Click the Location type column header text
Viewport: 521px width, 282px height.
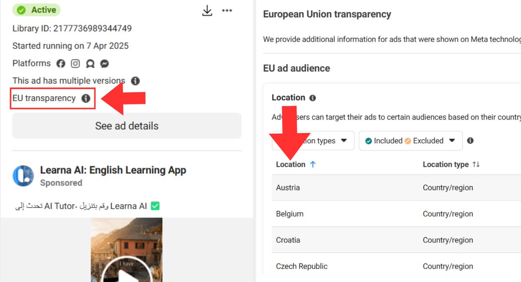point(446,165)
